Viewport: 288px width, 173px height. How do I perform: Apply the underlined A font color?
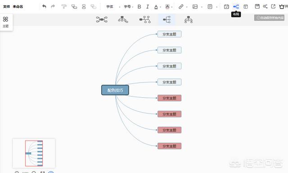click(156, 7)
